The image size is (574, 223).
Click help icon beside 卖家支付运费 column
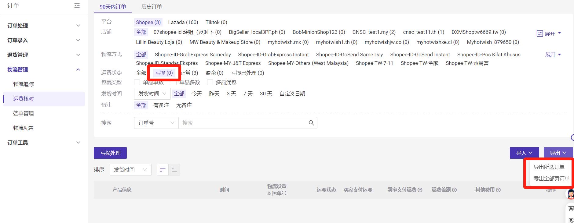click(420, 190)
